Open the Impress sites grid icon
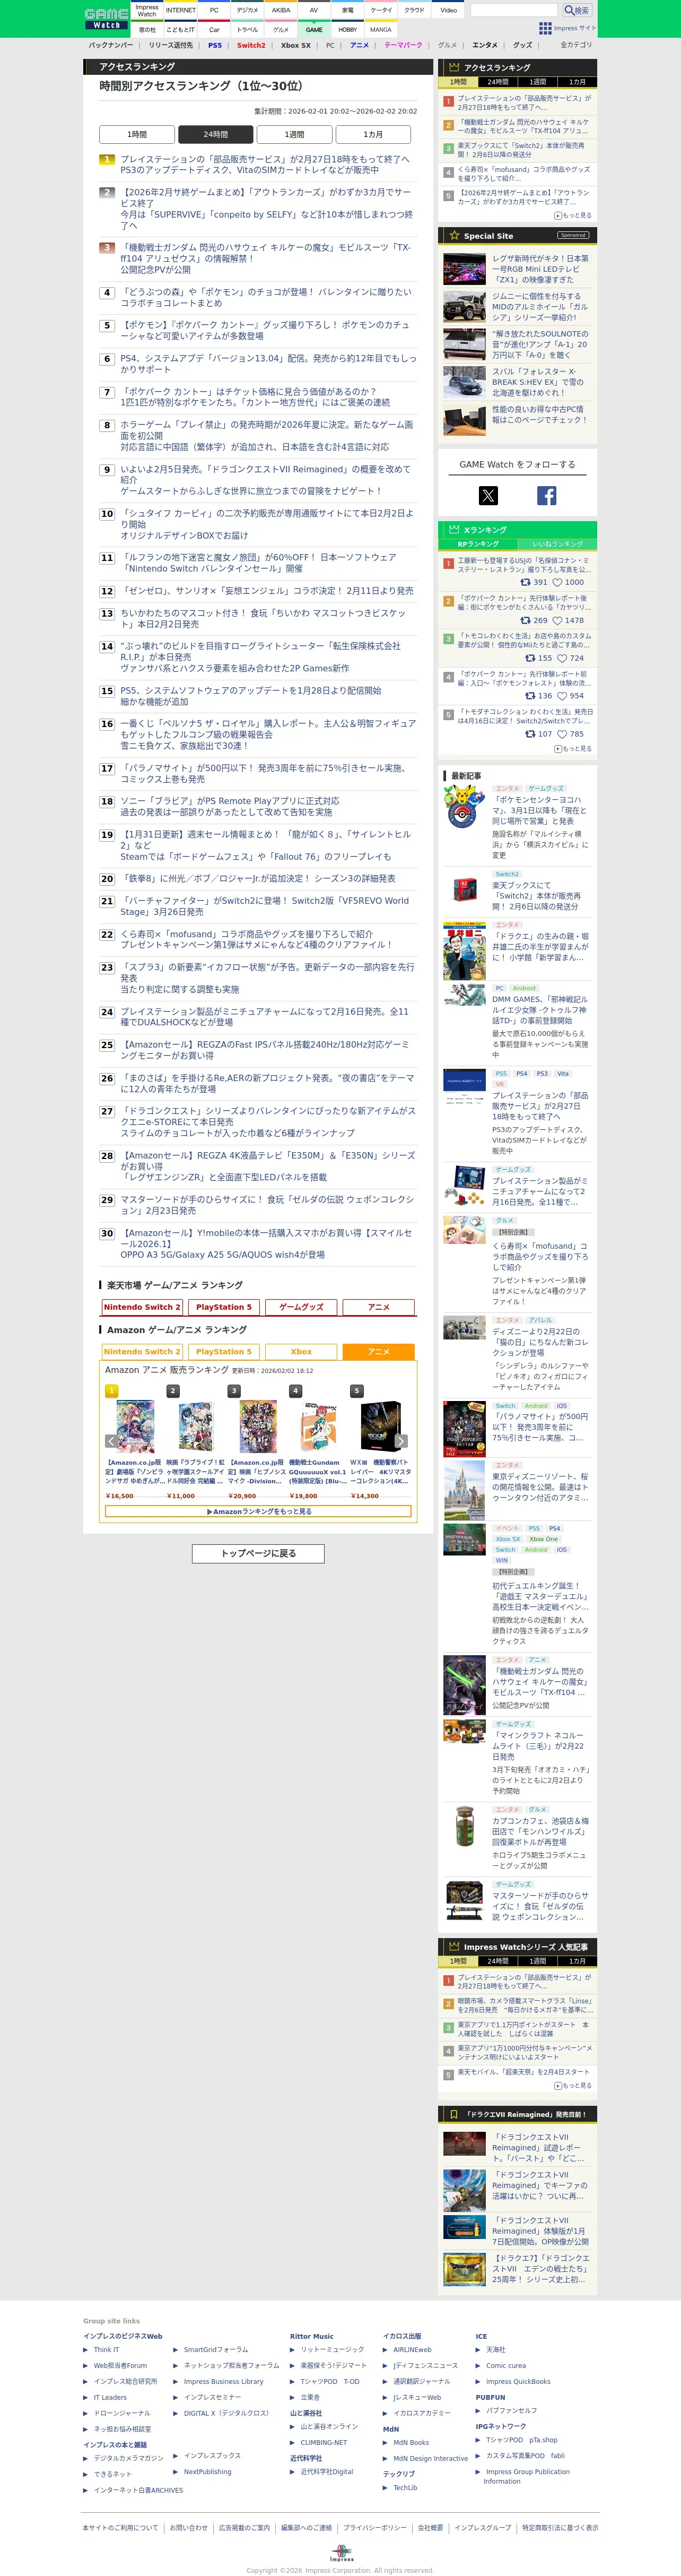Image resolution: width=681 pixels, height=2576 pixels. (545, 28)
